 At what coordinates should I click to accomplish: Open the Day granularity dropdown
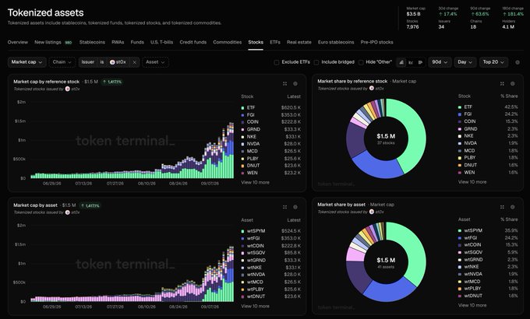(465, 62)
